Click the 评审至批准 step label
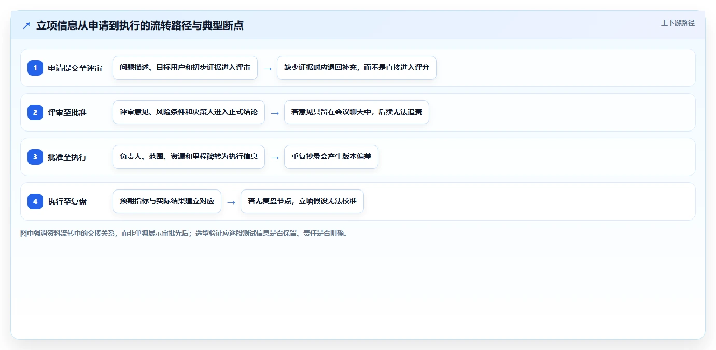This screenshot has height=350, width=716. 67,113
